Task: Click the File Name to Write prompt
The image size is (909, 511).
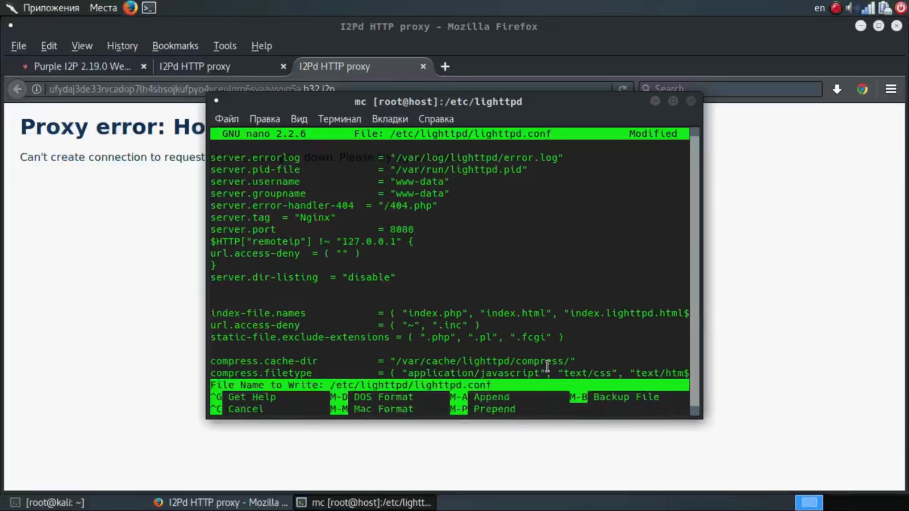Action: click(449, 385)
